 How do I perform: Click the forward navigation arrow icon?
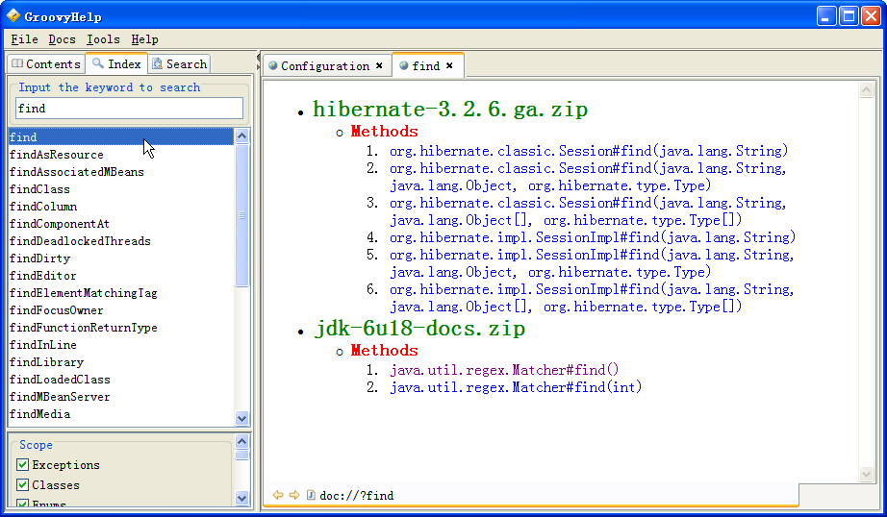[294, 495]
